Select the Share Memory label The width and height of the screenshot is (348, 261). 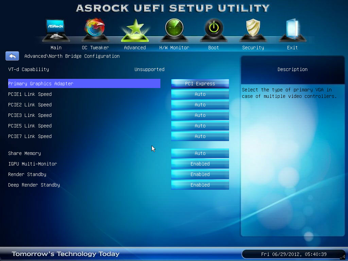[x=24, y=153]
